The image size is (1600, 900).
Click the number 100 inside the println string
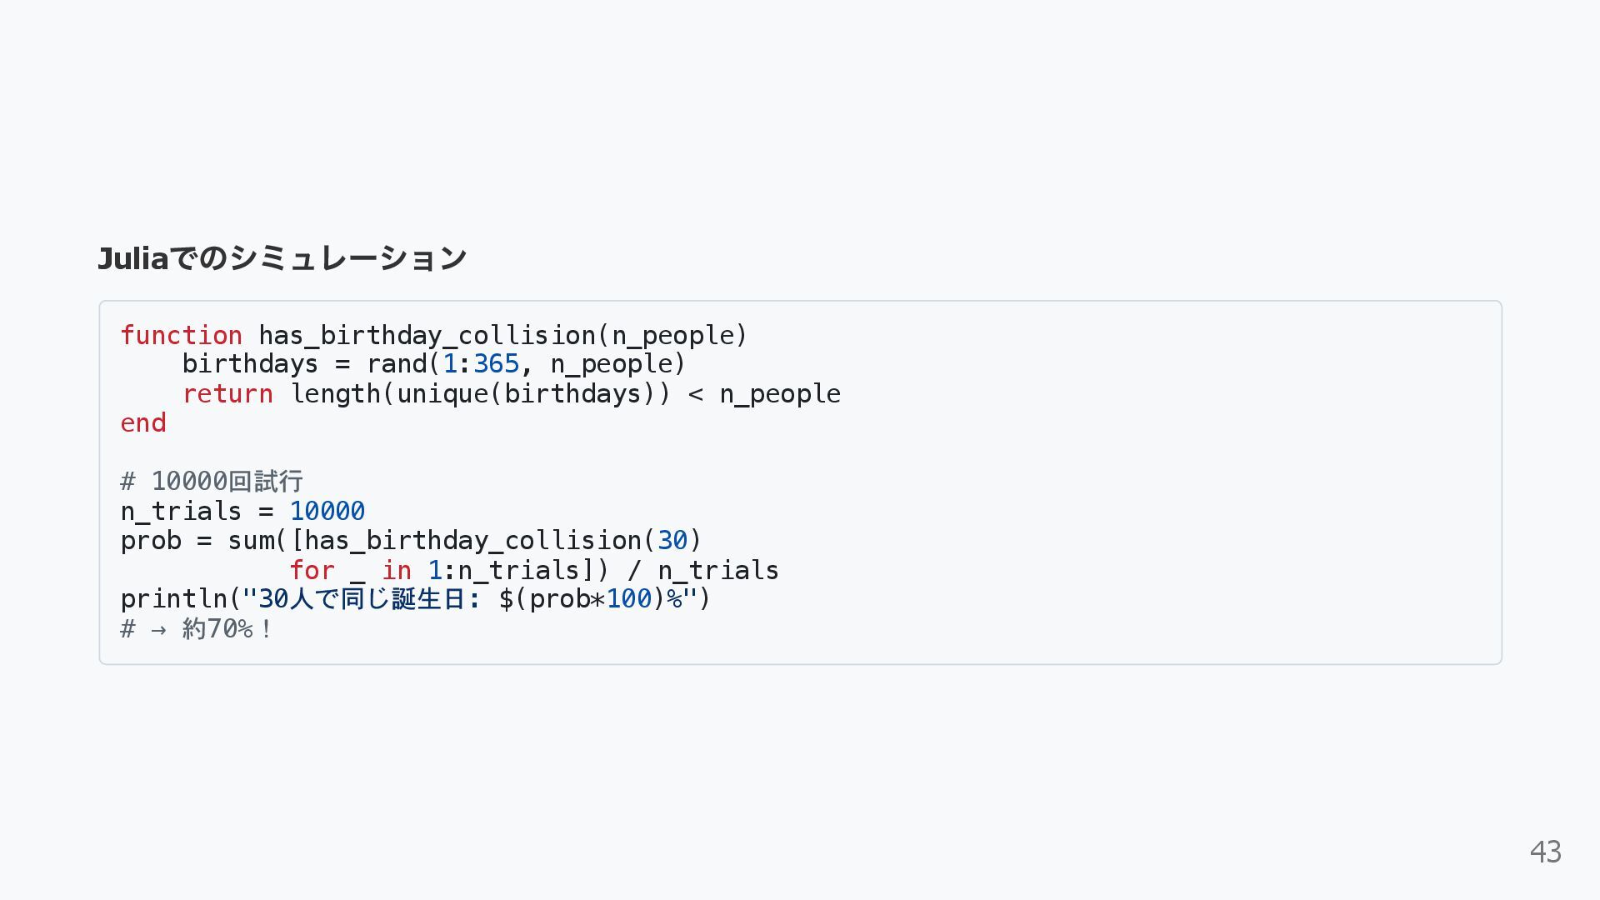click(628, 599)
